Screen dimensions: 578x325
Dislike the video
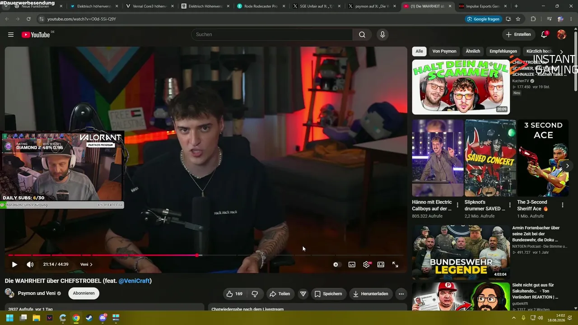(x=255, y=294)
